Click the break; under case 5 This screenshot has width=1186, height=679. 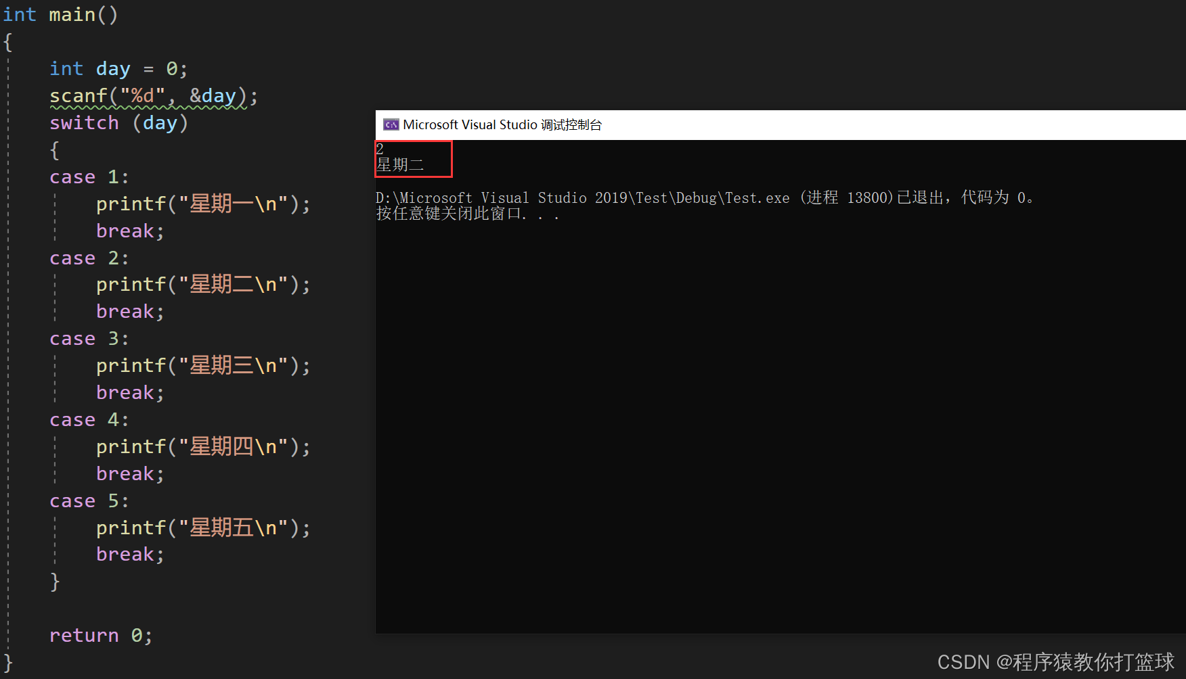[130, 554]
